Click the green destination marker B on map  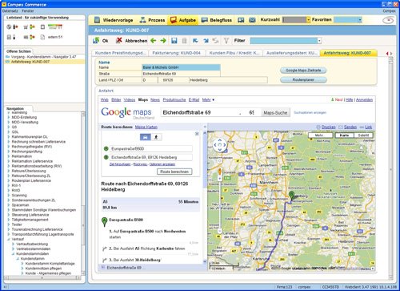[291, 196]
